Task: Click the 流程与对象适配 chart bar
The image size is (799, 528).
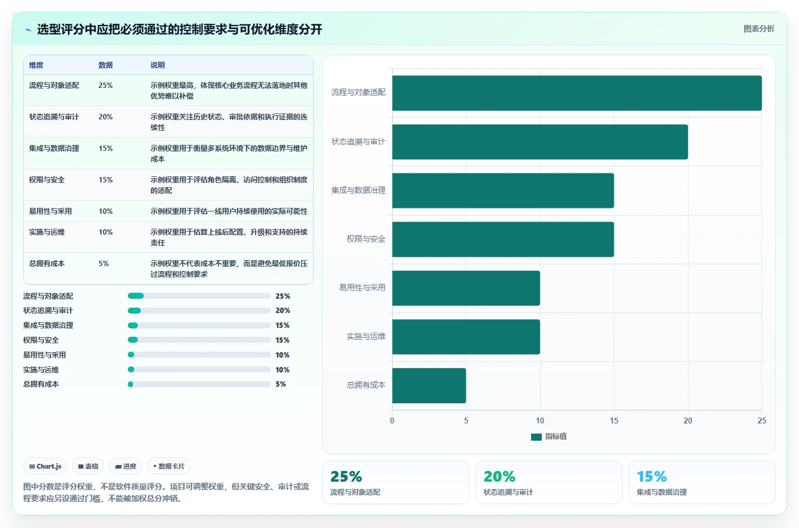Action: (577, 93)
